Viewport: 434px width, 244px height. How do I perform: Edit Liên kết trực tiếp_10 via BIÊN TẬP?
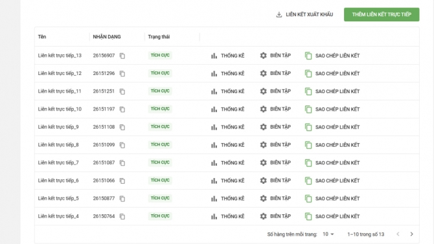point(275,109)
